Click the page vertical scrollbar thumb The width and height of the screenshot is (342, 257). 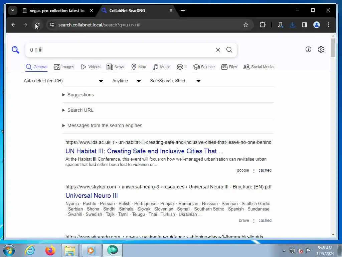click(333, 48)
